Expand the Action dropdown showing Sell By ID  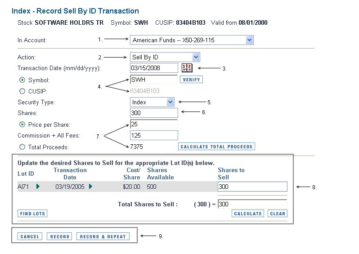tap(165, 57)
